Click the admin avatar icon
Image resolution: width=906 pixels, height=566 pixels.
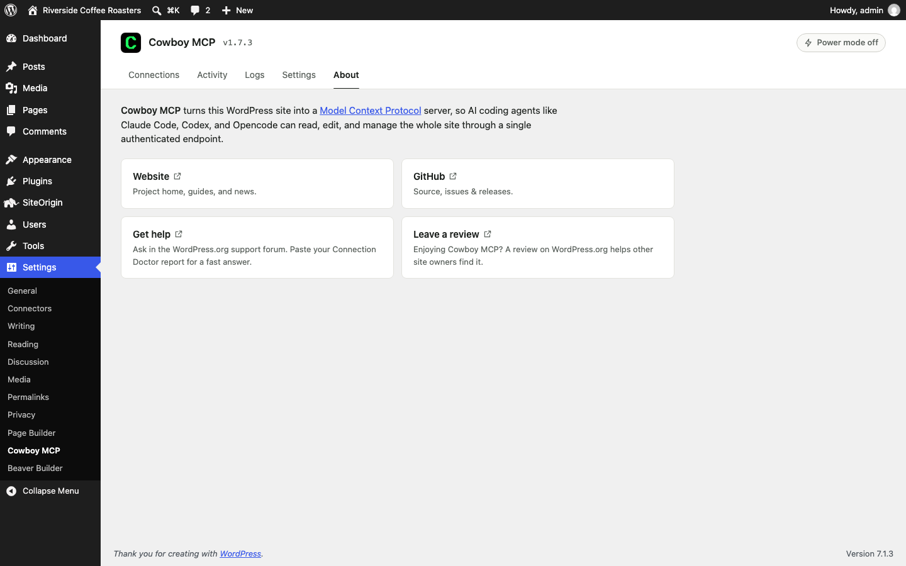tap(894, 10)
